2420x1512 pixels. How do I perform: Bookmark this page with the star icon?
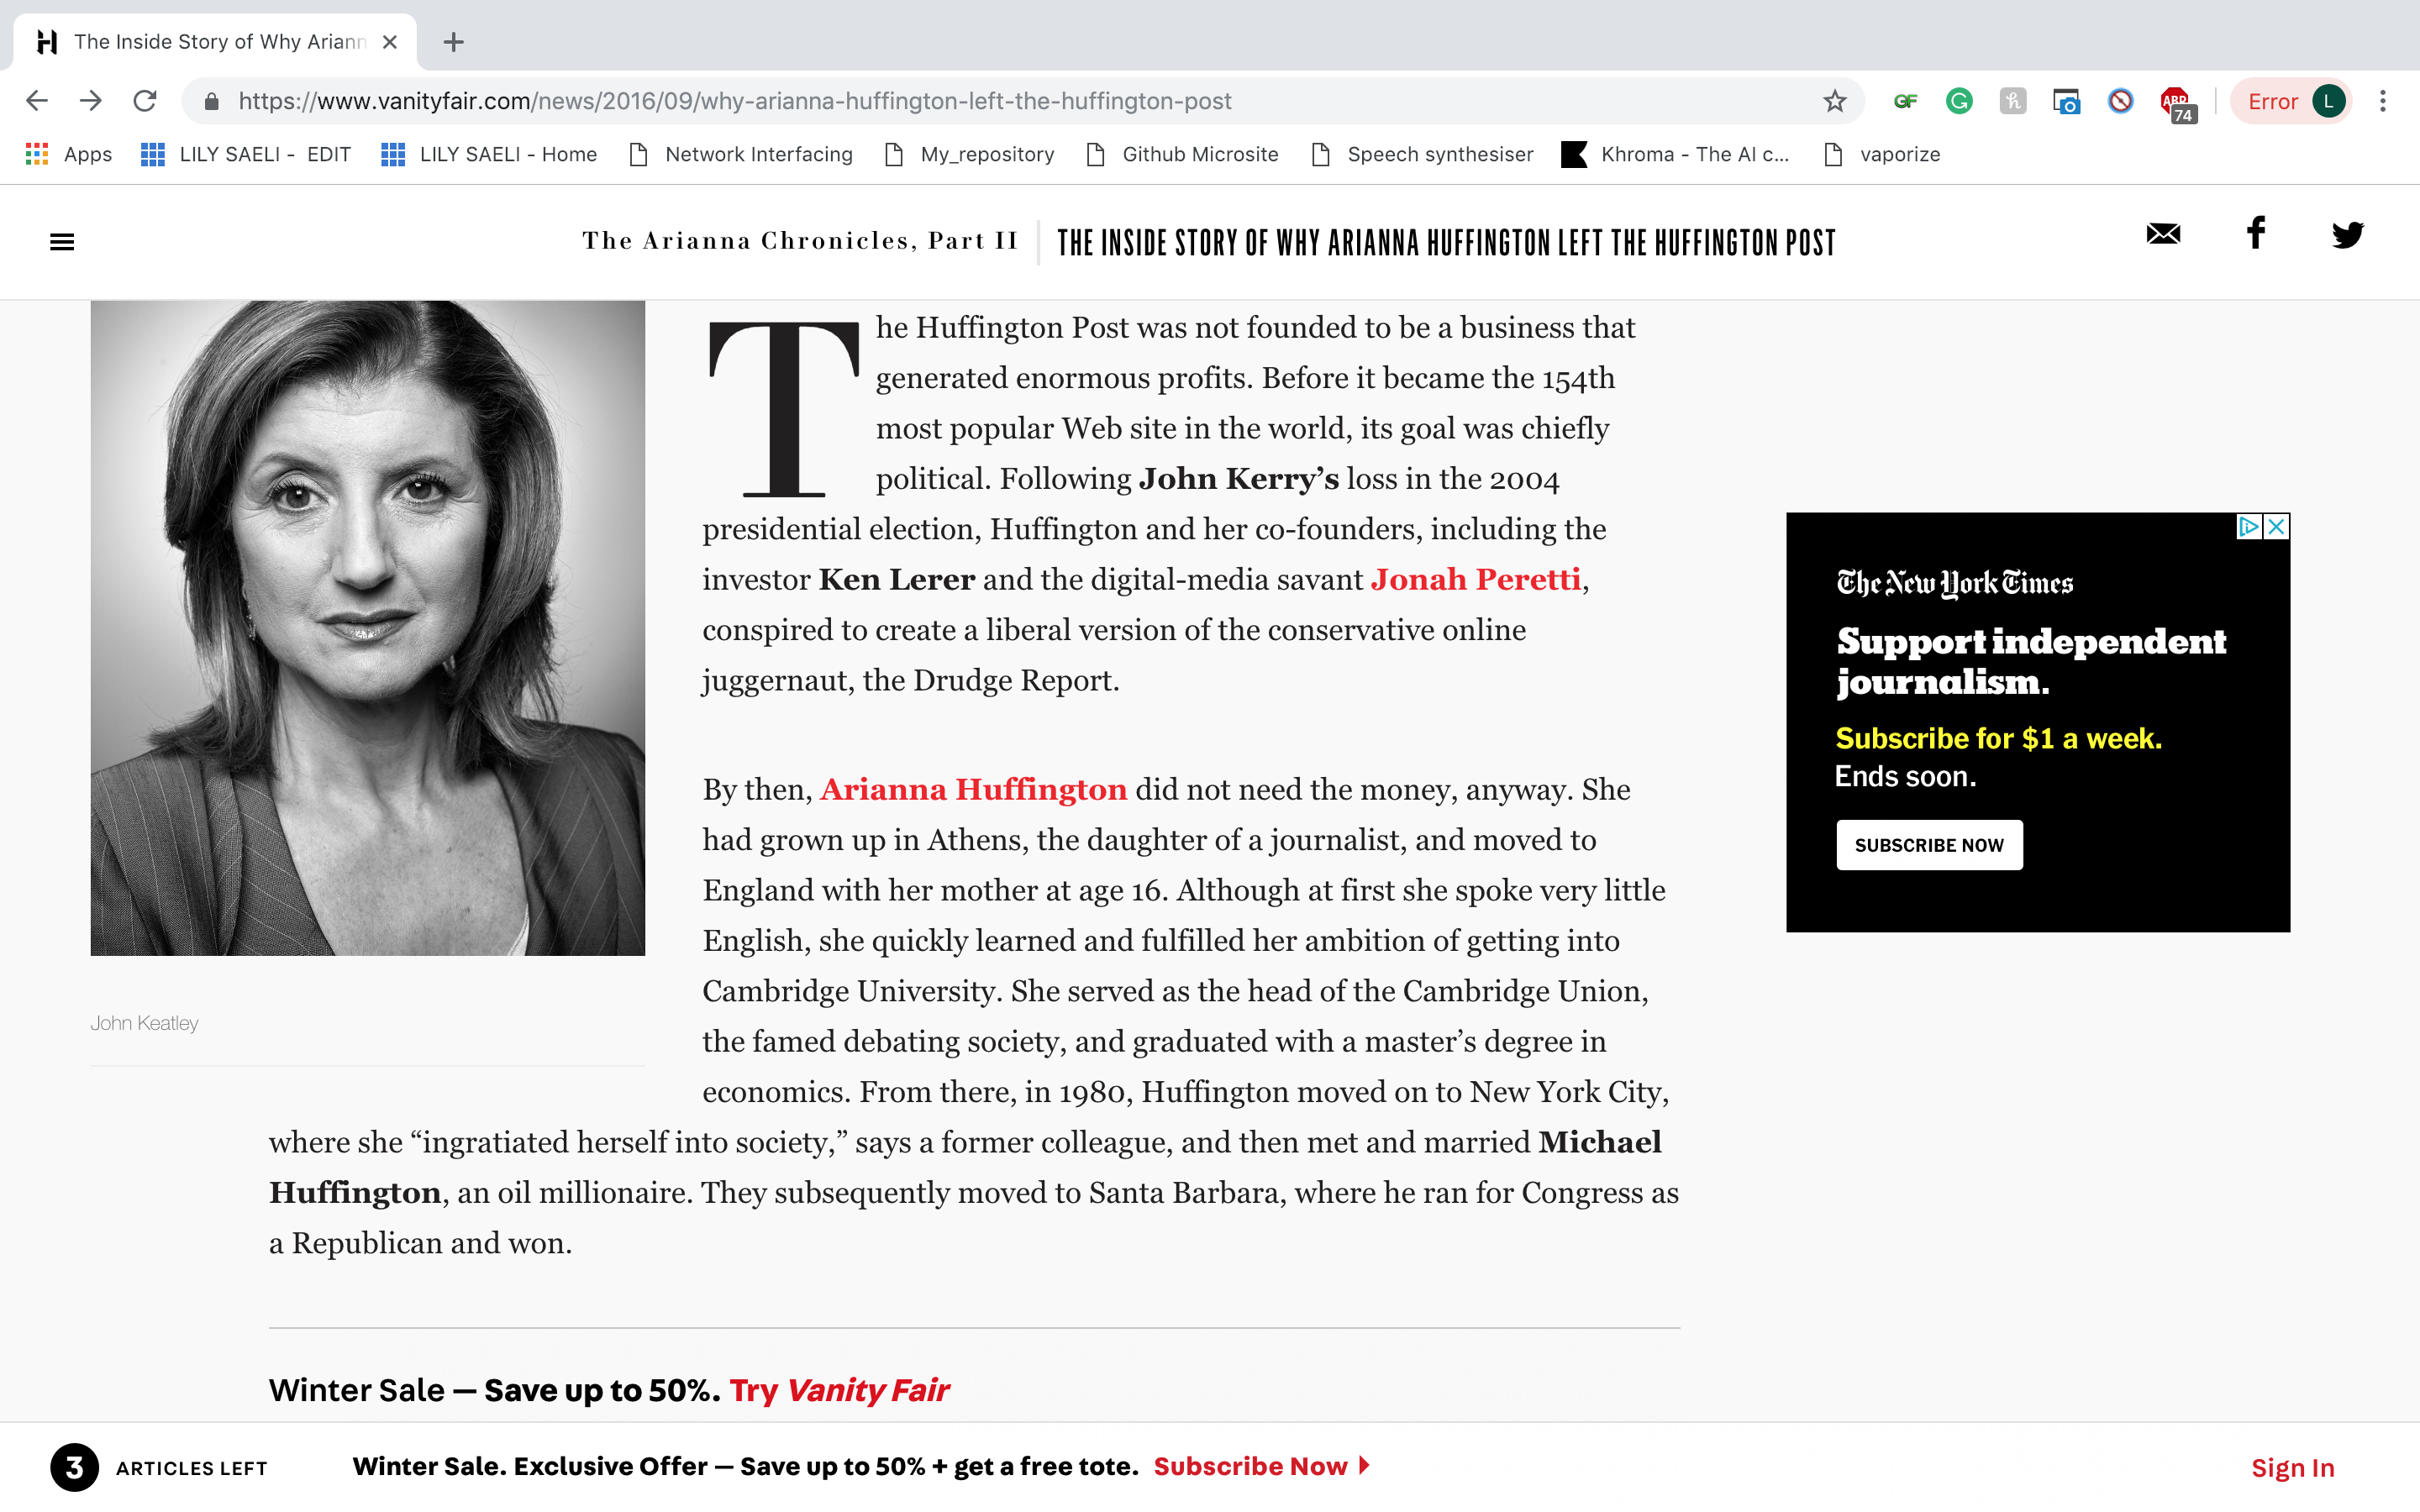[x=1834, y=101]
